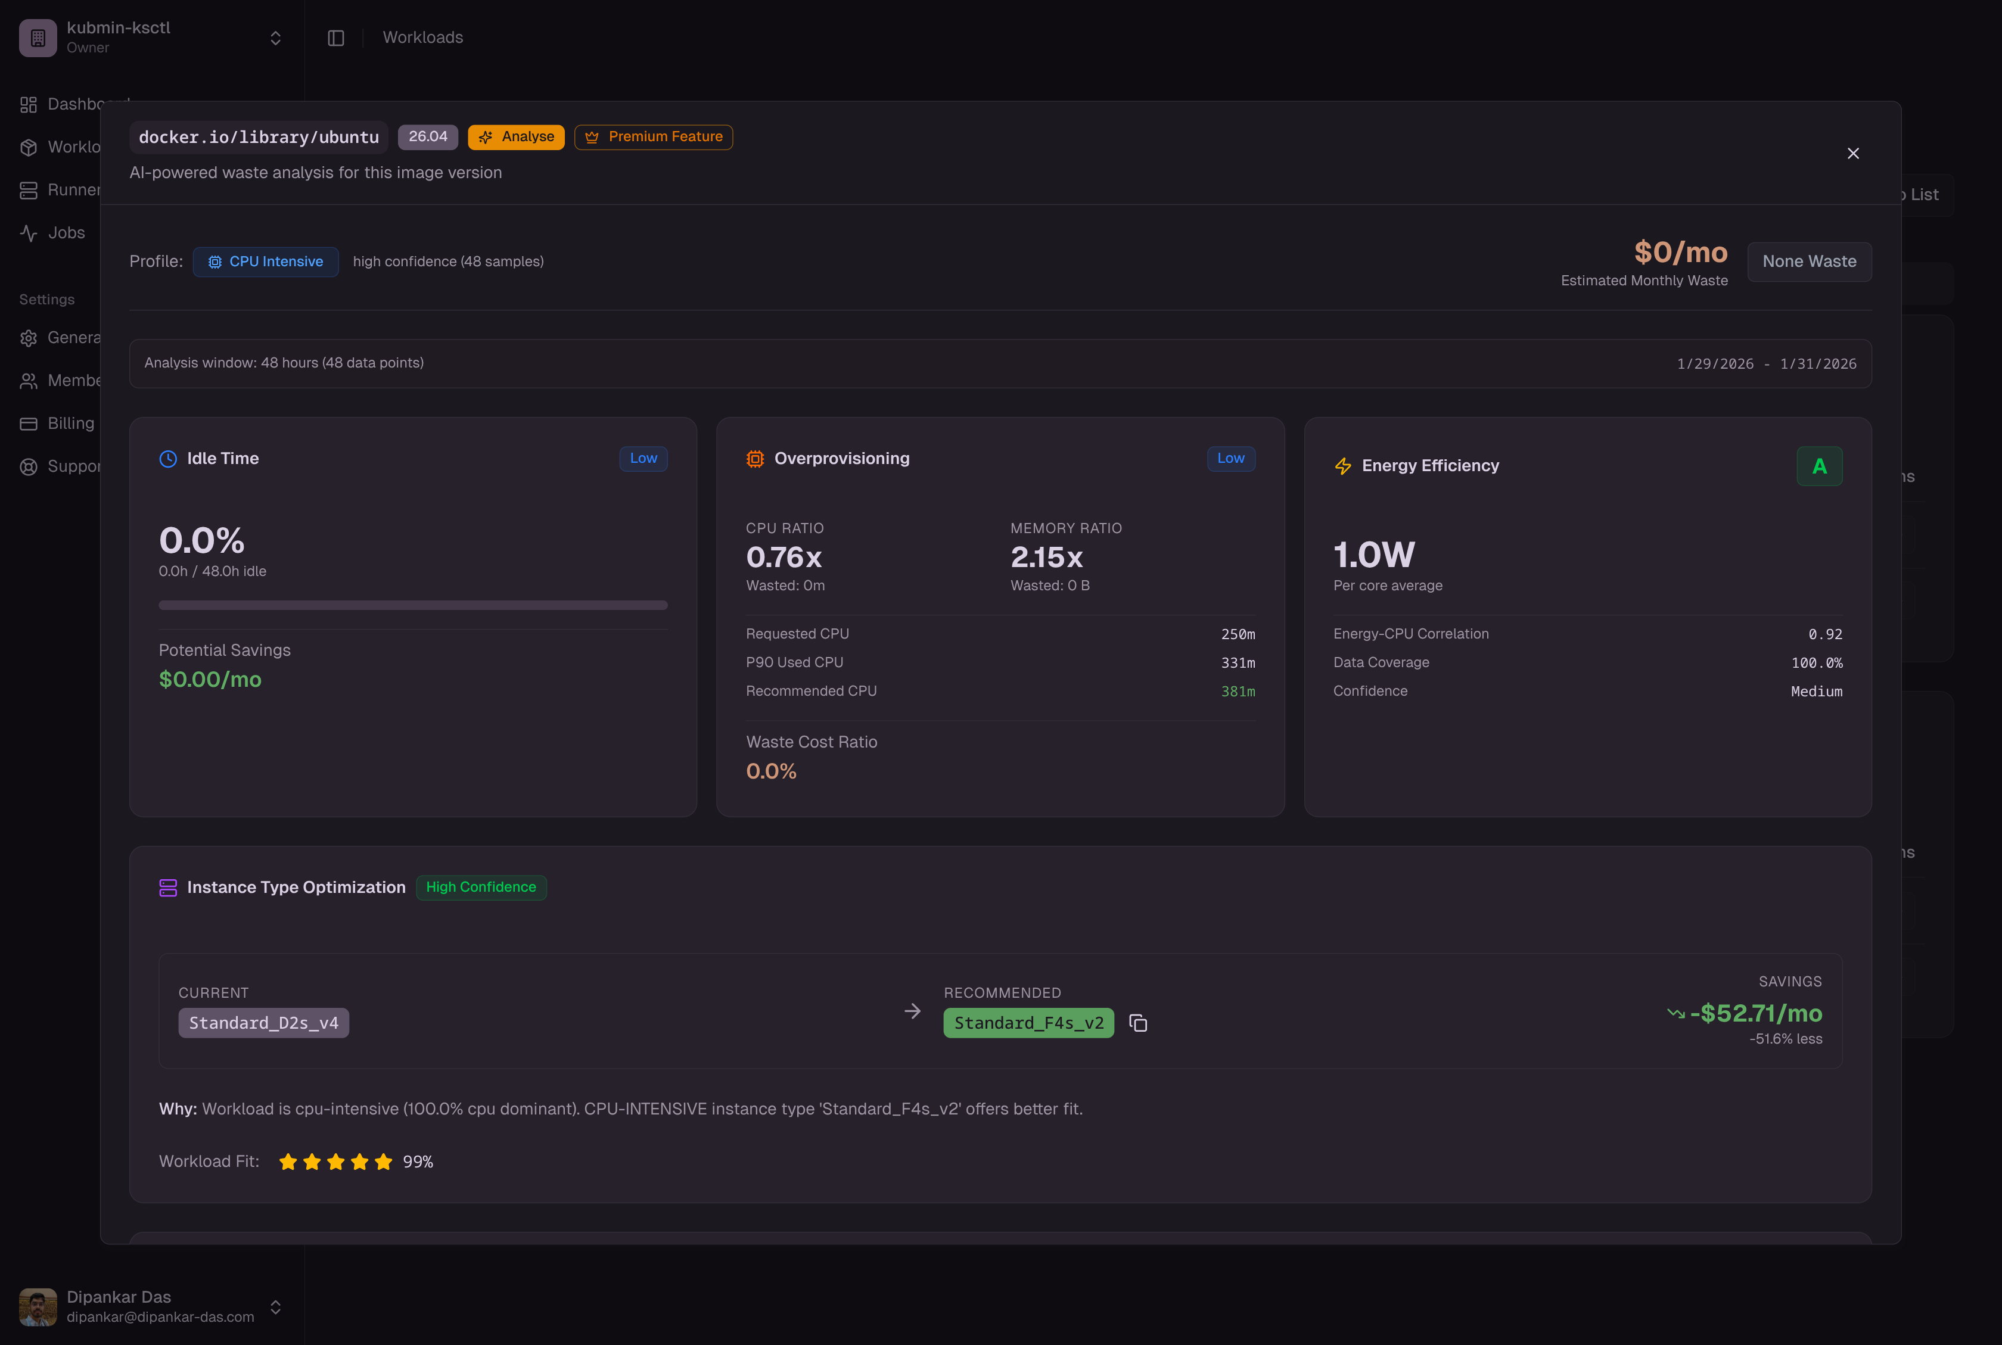The width and height of the screenshot is (2002, 1345).
Task: Toggle the sidebar collapse icon near Workloads
Action: [x=335, y=37]
